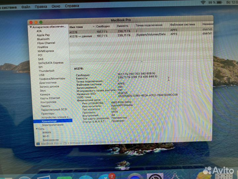Click the disk1s5 cell in the volume table
Screen dimensions: 238x179
click(x=207, y=30)
